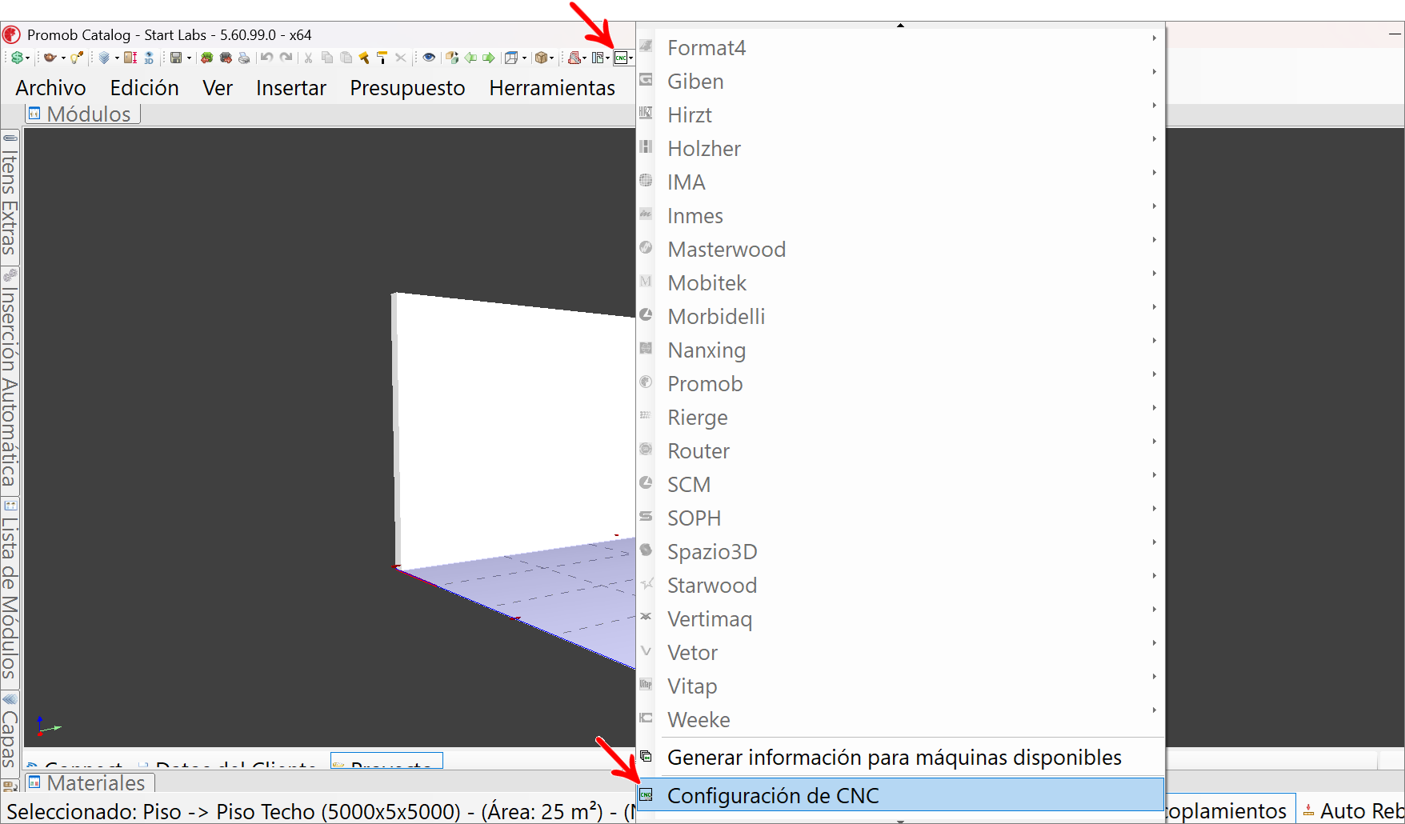The image size is (1405, 824).
Task: Toggle the eye visibility icon
Action: [429, 58]
